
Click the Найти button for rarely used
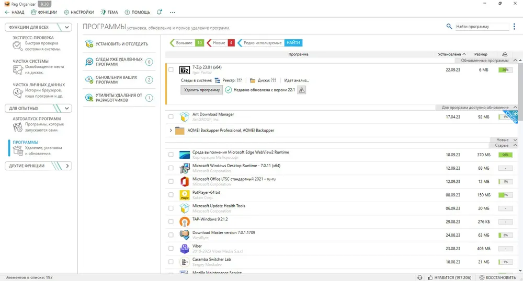click(x=293, y=43)
